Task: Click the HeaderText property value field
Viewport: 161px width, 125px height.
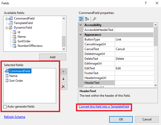Action: (134, 83)
